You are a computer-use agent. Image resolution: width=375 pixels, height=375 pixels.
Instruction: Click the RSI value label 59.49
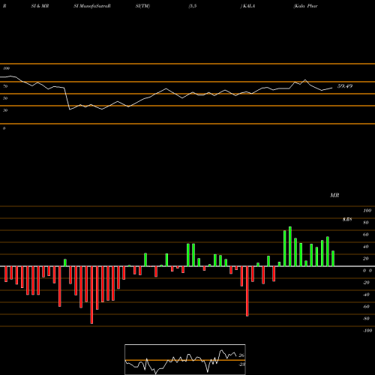click(x=345, y=86)
